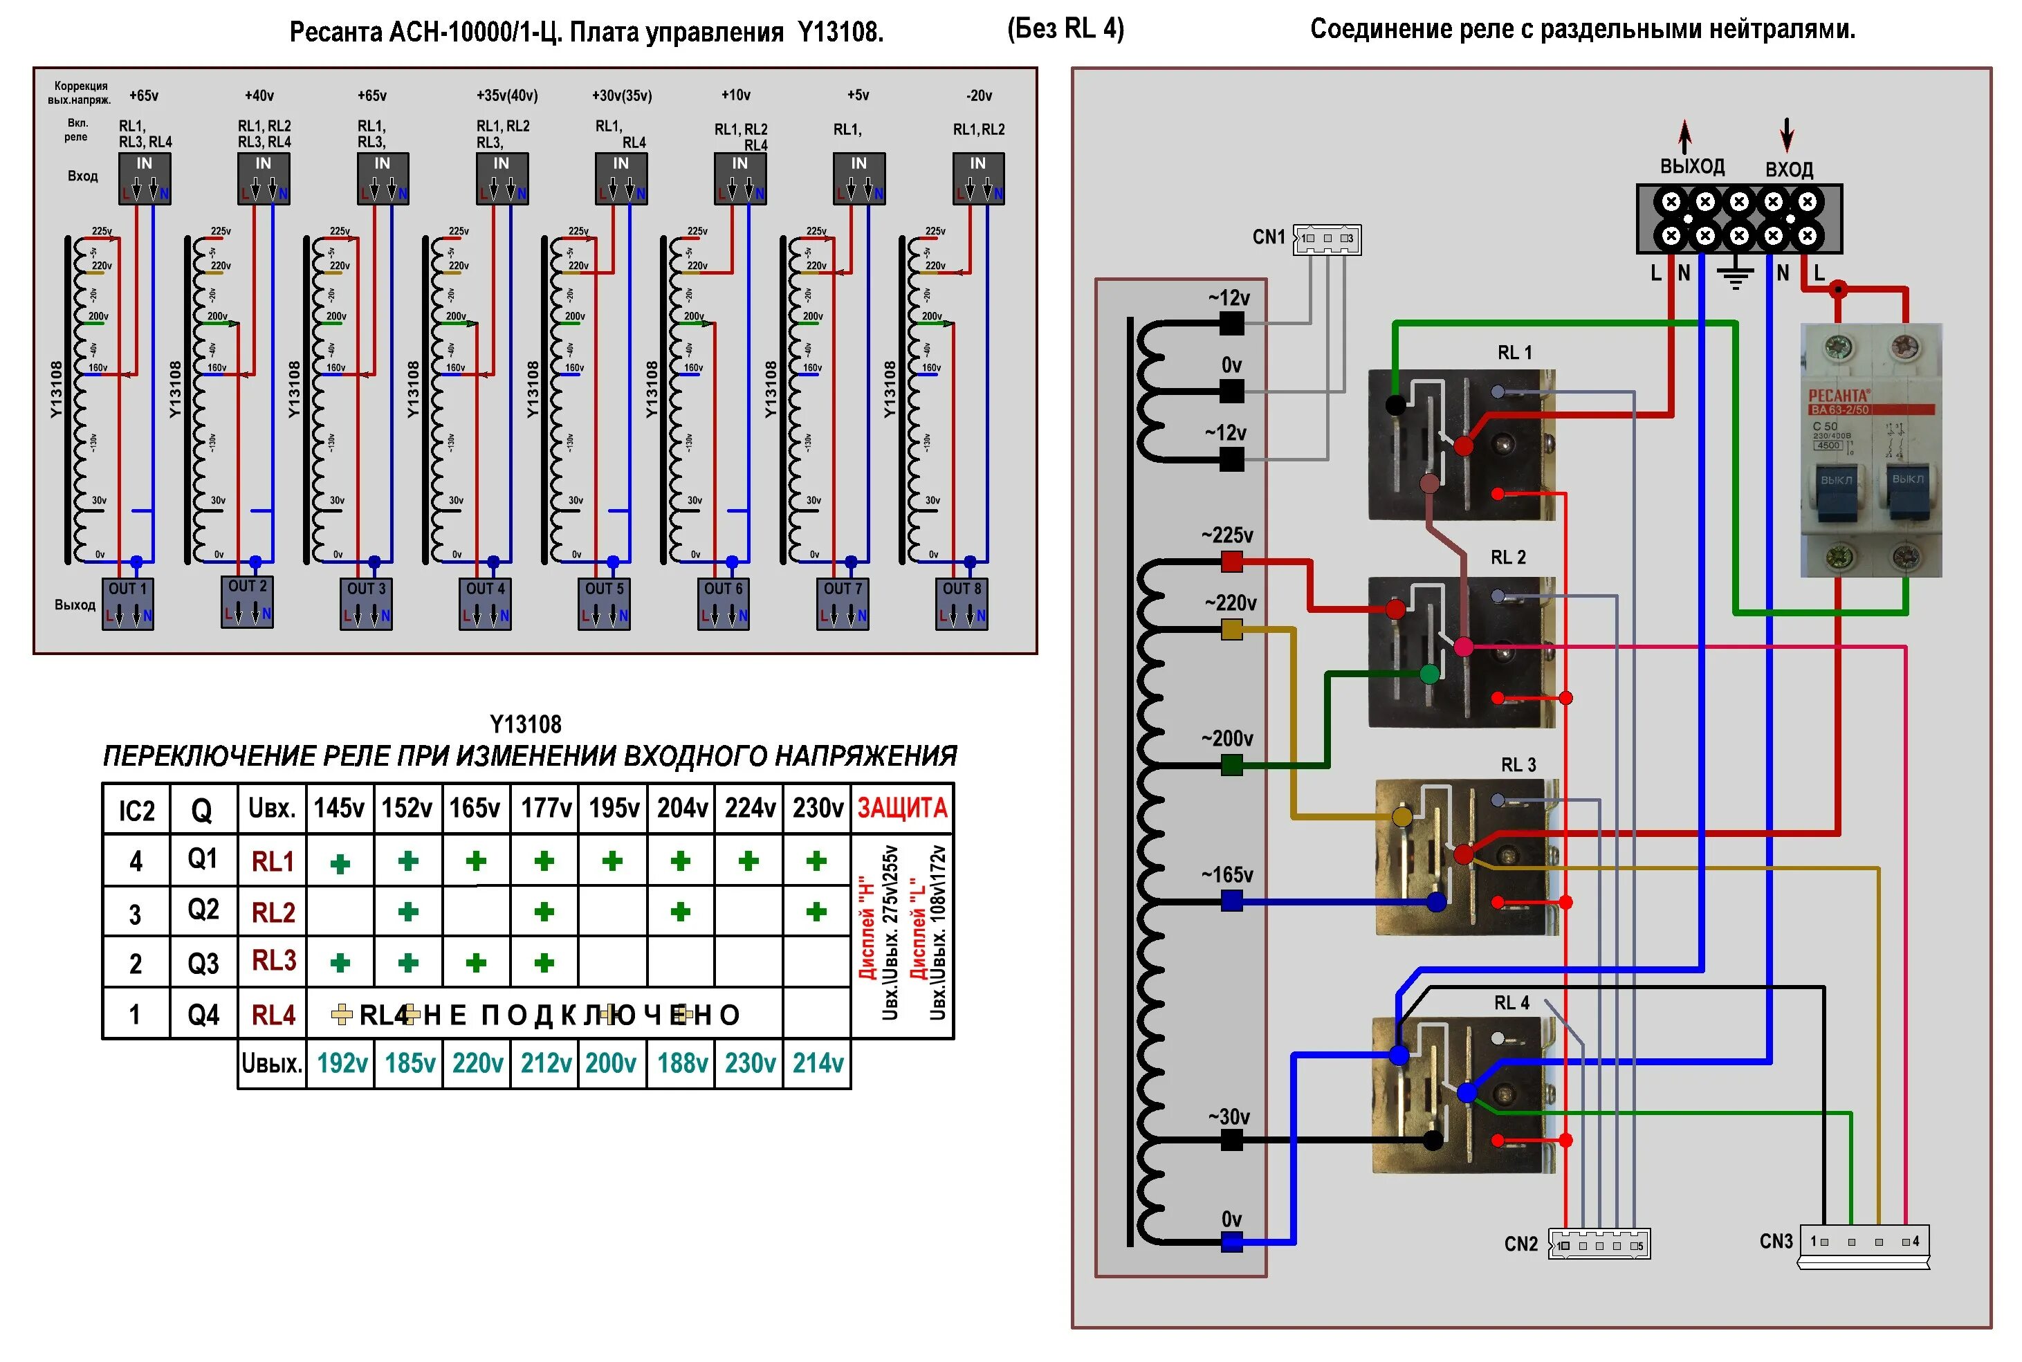Click the ten-screw terminal block

[x=1739, y=218]
